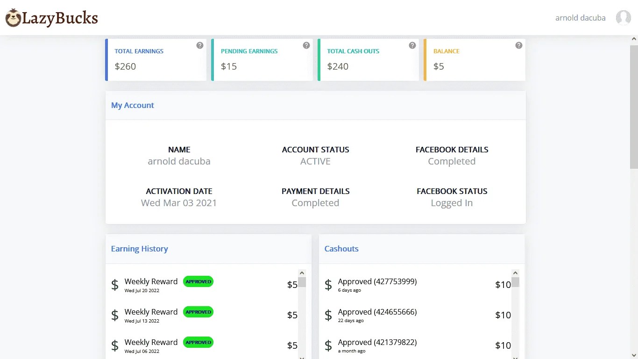
Task: Click the Earning History scroll up arrow
Action: pos(302,273)
